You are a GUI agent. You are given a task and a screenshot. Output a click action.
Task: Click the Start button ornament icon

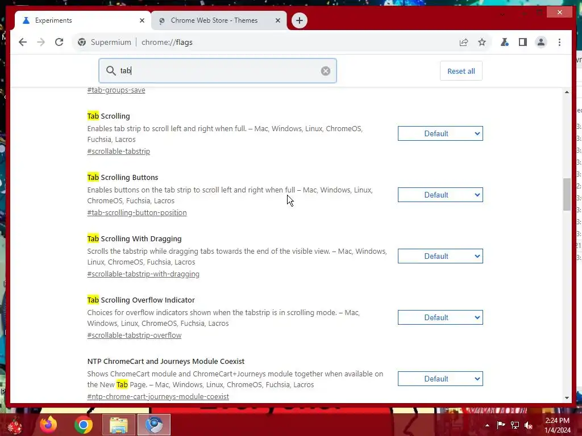coord(14,426)
